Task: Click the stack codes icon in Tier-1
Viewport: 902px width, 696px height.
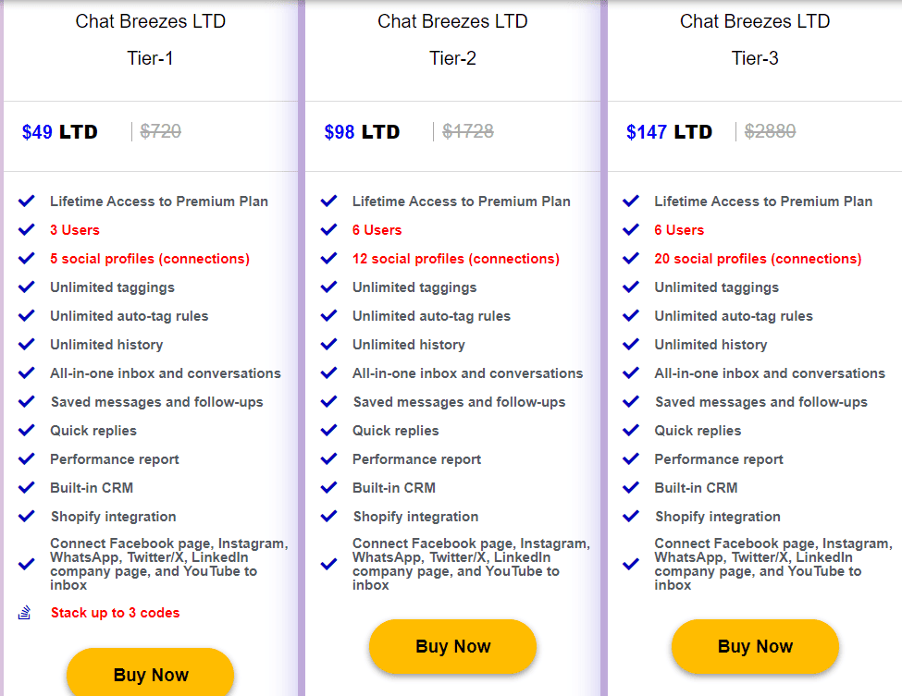Action: 26,612
